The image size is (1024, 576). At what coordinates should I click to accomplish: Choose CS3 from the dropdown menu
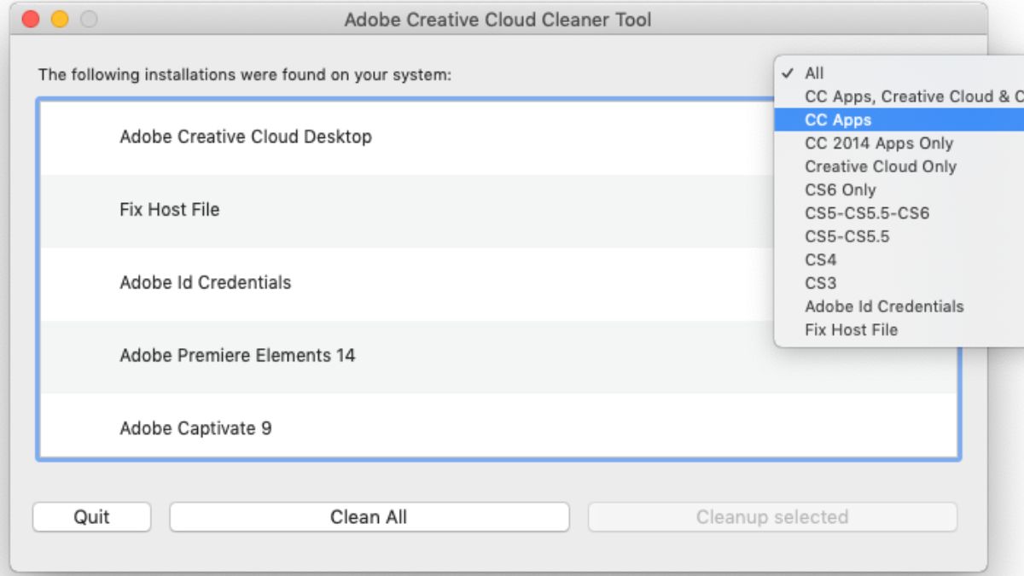pyautogui.click(x=821, y=282)
